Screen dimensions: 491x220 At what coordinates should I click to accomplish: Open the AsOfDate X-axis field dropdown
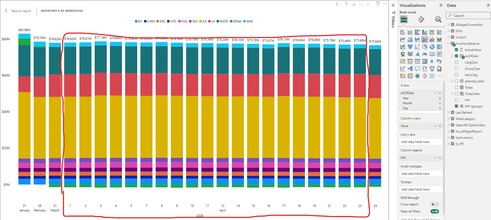pyautogui.click(x=436, y=93)
